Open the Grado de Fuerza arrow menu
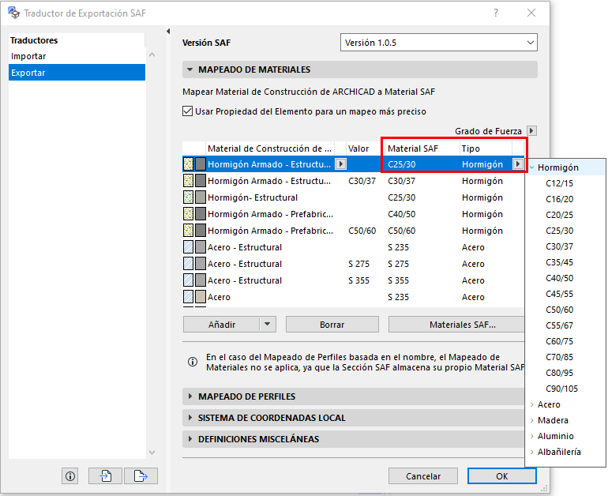The width and height of the screenshot is (608, 496). pyautogui.click(x=531, y=130)
